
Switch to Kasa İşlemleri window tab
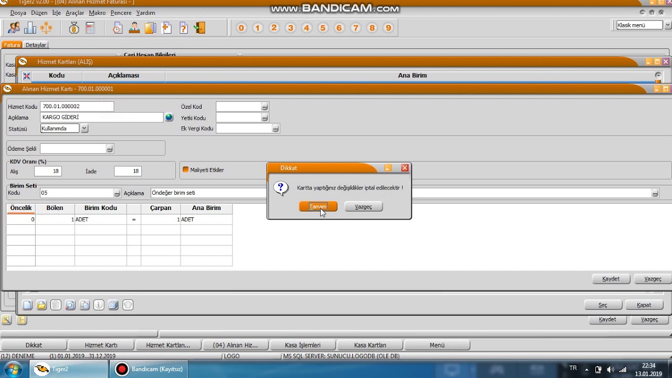coord(303,345)
